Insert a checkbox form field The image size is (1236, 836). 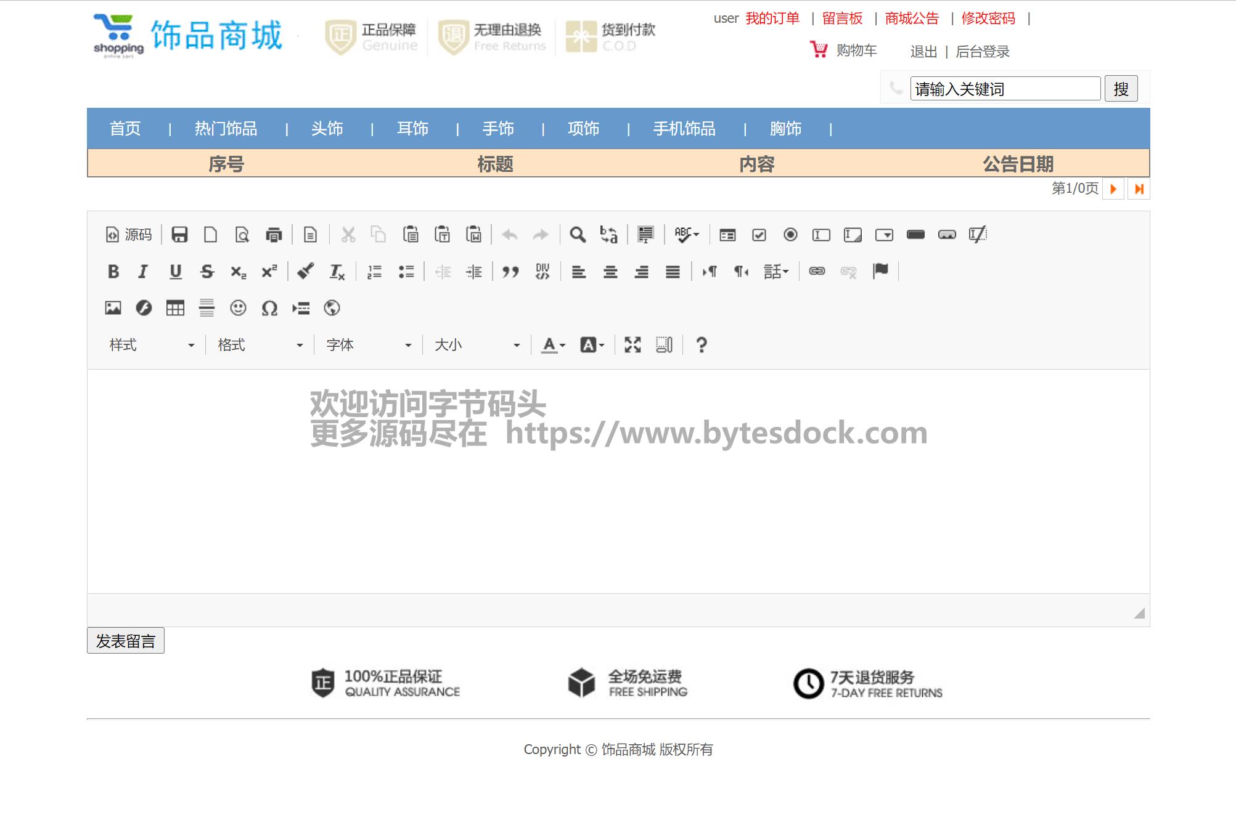point(759,235)
